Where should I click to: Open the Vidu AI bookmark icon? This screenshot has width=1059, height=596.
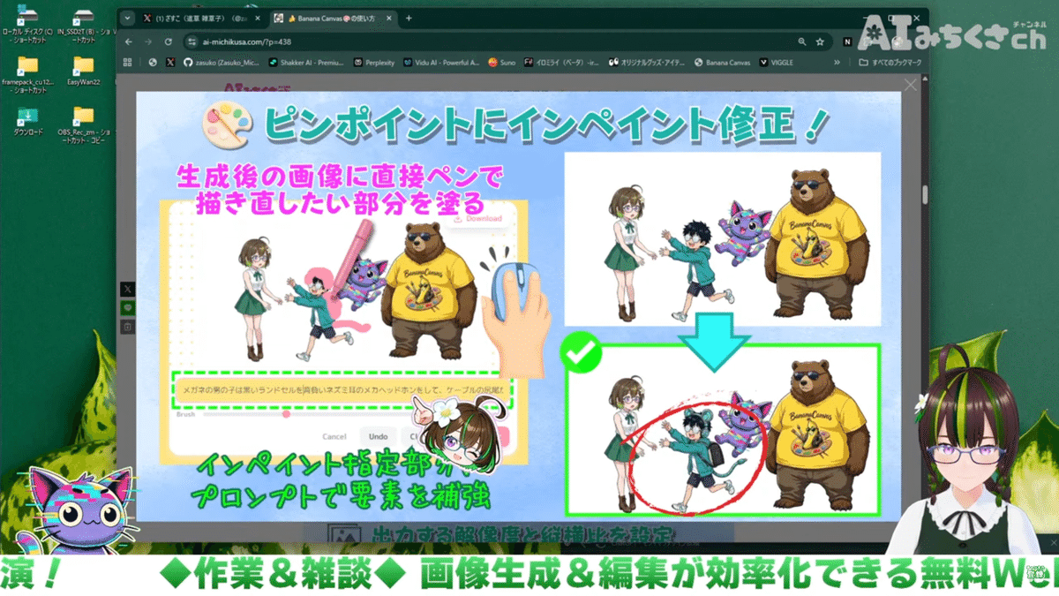coord(407,63)
